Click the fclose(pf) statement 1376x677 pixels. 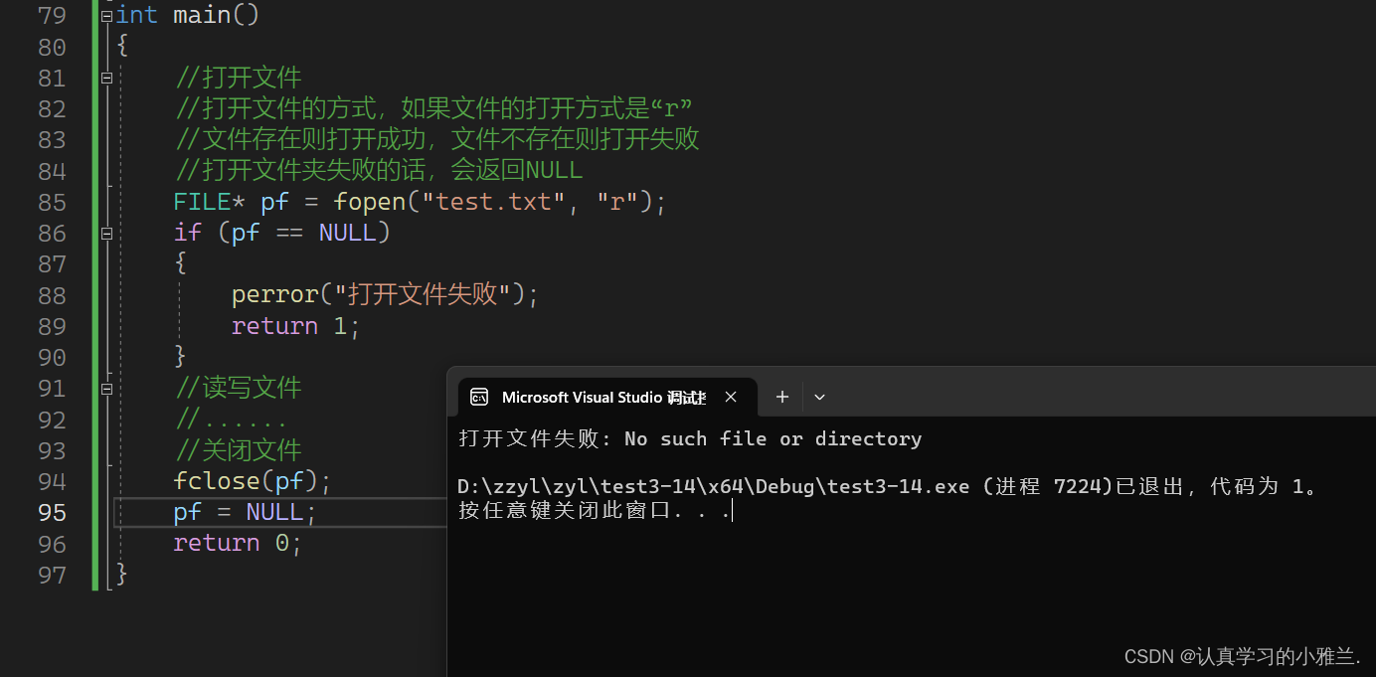[x=253, y=481]
